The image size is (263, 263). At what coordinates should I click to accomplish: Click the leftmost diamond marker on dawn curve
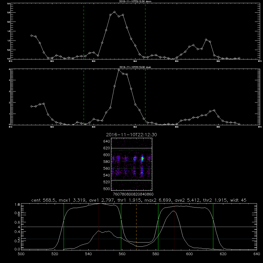pyautogui.click(x=31, y=36)
